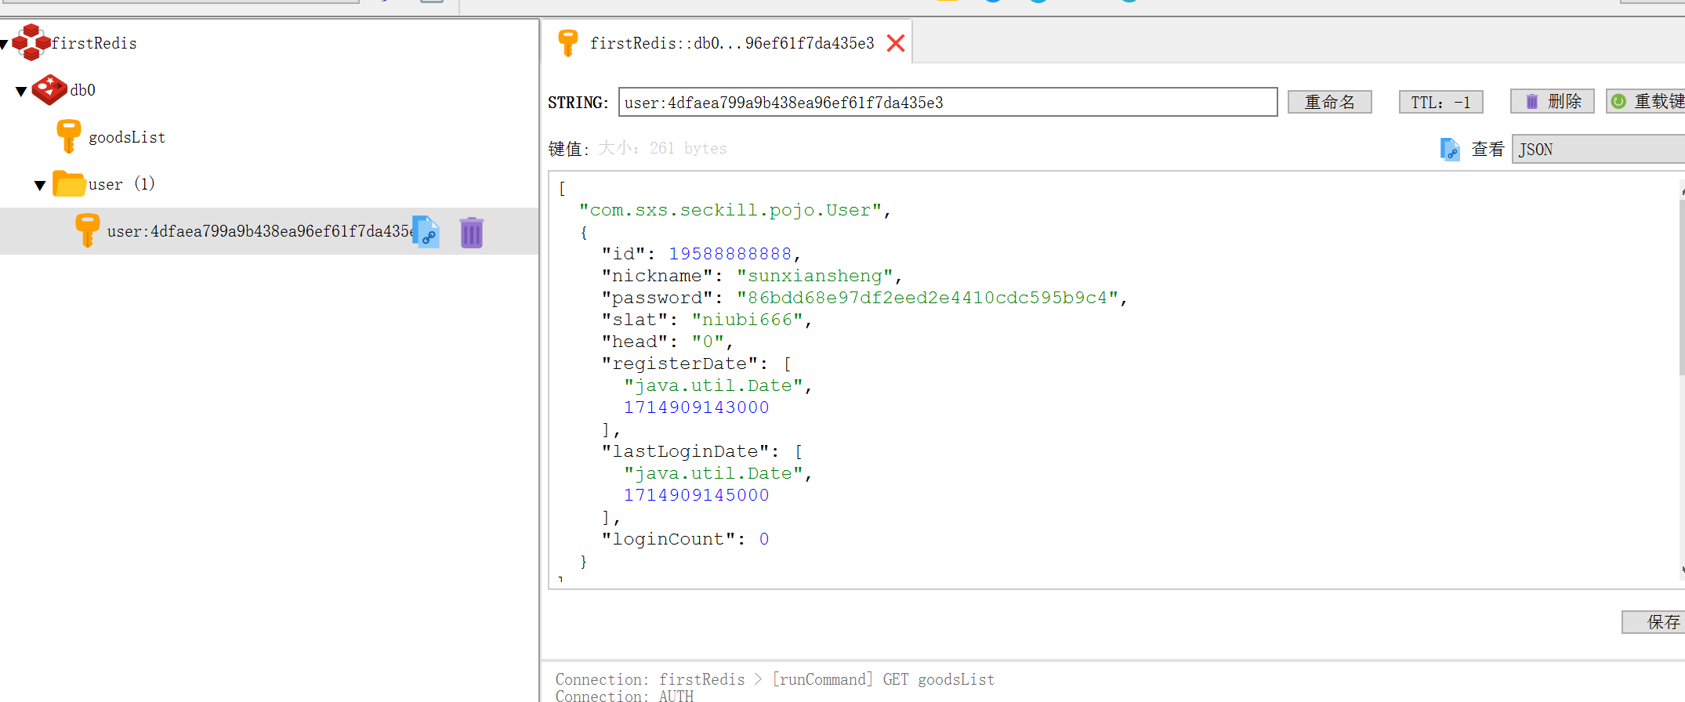The height and width of the screenshot is (702, 1685).
Task: Click the user folder icon
Action: coord(69,183)
